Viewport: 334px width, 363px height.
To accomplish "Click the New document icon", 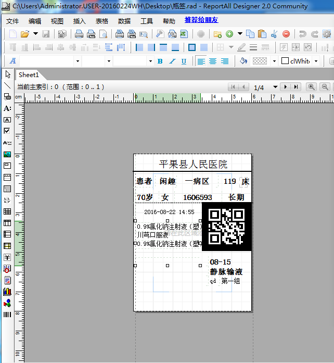I will point(13,34).
